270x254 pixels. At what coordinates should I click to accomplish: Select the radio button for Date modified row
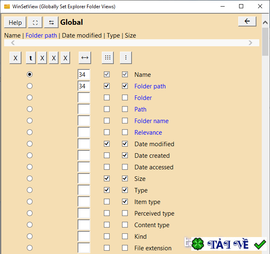click(x=30, y=144)
